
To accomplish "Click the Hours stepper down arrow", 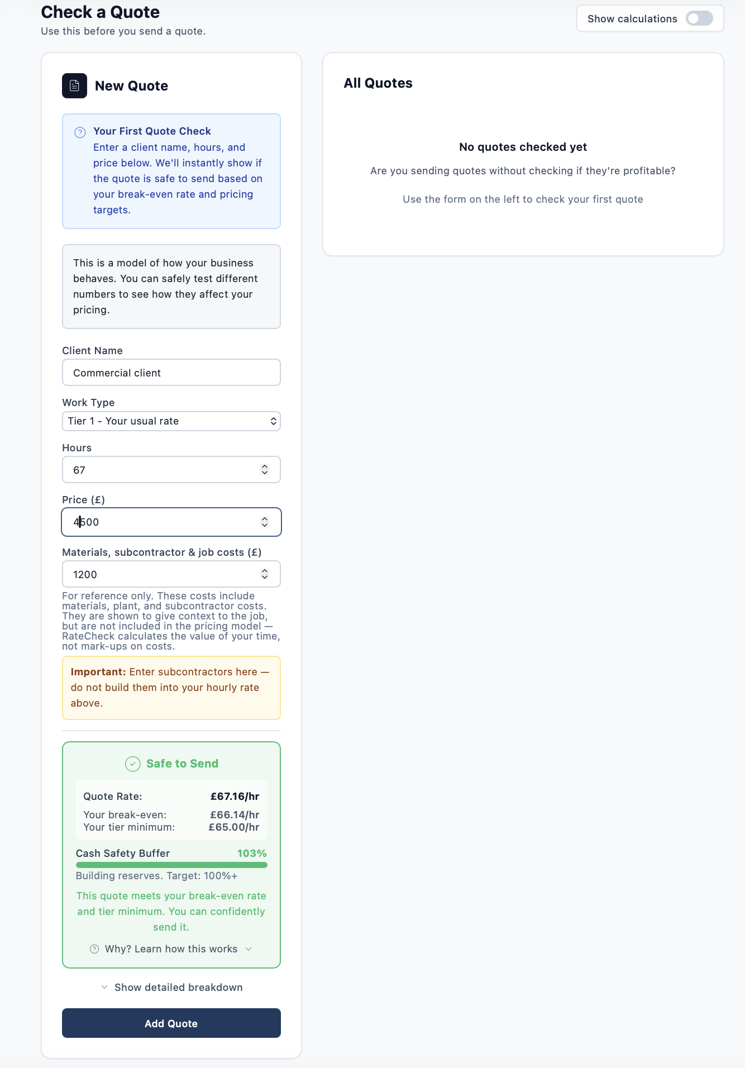I will (265, 473).
